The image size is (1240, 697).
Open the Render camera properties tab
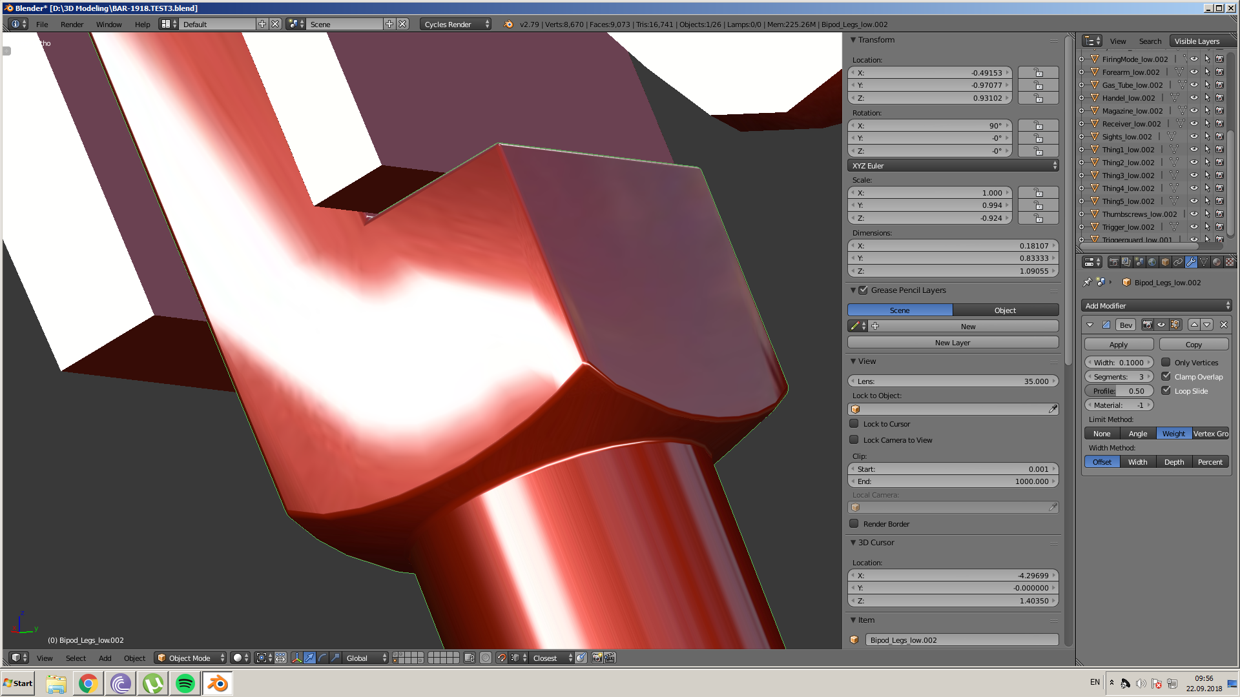(x=1113, y=262)
